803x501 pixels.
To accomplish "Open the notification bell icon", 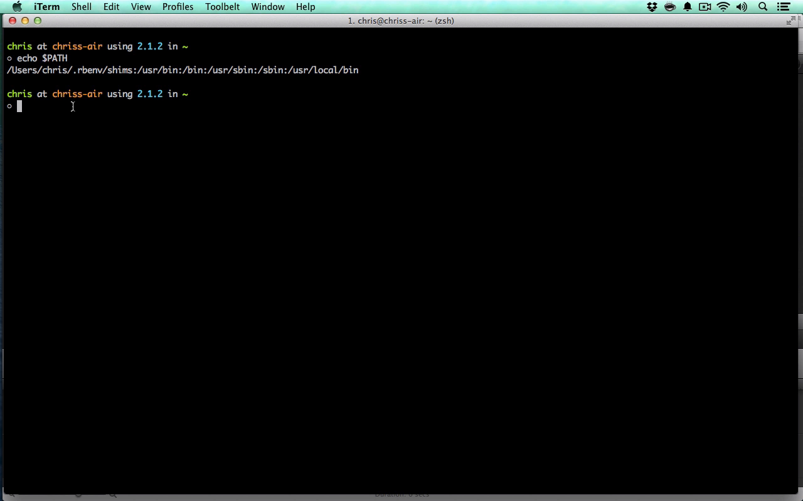I will (x=688, y=7).
